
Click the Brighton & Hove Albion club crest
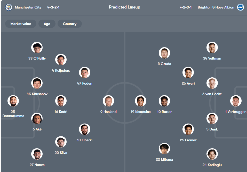coord(240,7)
